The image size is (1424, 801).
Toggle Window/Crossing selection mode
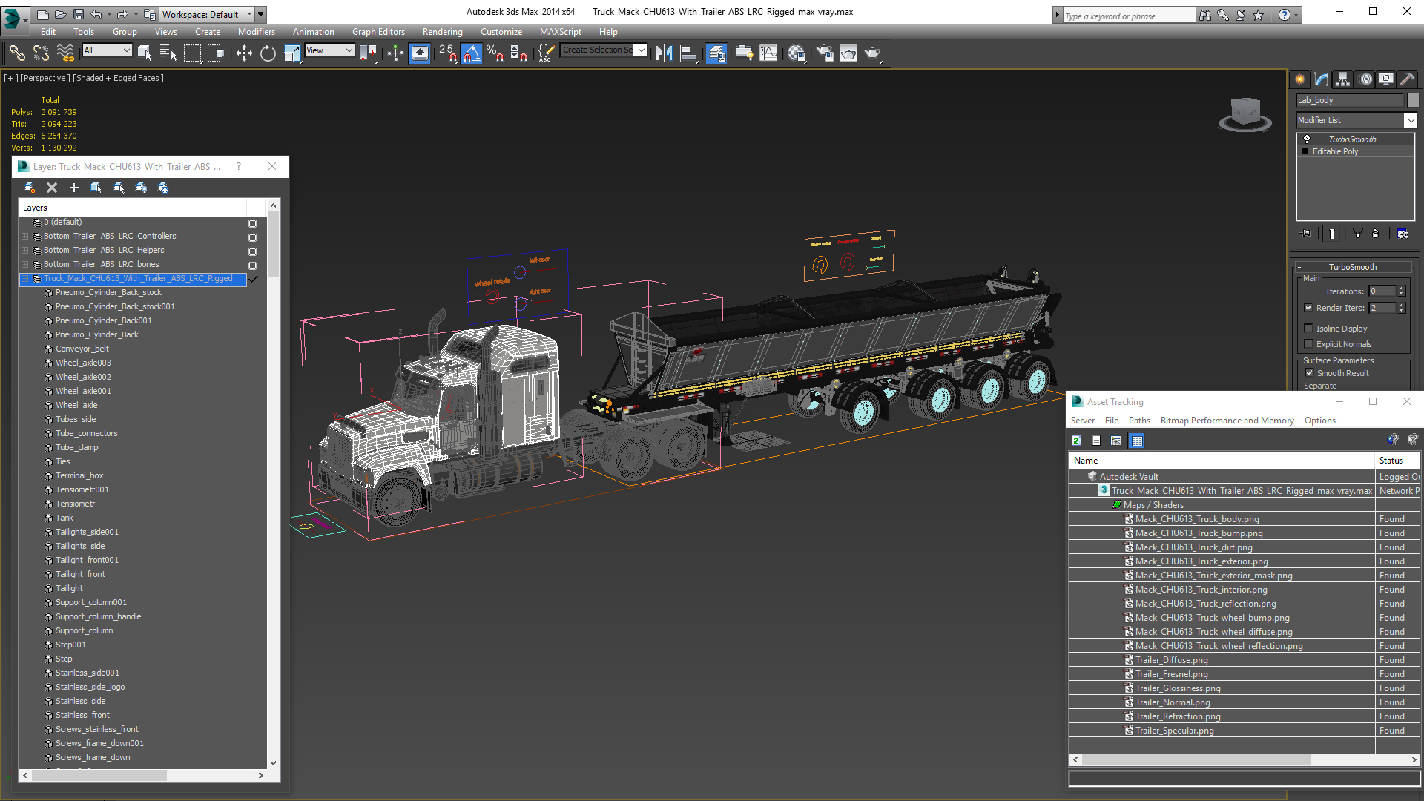click(x=216, y=53)
